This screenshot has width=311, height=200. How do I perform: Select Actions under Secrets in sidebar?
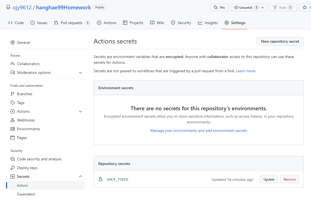47,185
